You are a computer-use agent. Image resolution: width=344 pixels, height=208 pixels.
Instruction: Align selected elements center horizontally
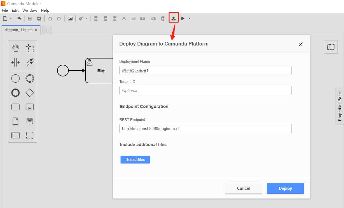coord(105,19)
